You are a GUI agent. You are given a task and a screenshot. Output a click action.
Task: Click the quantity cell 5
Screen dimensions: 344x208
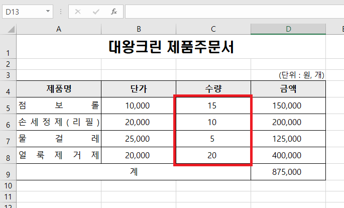[x=213, y=139]
